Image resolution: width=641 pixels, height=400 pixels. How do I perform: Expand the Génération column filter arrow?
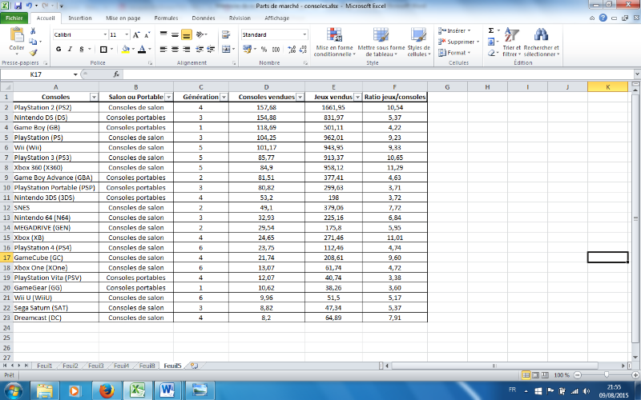pos(222,97)
